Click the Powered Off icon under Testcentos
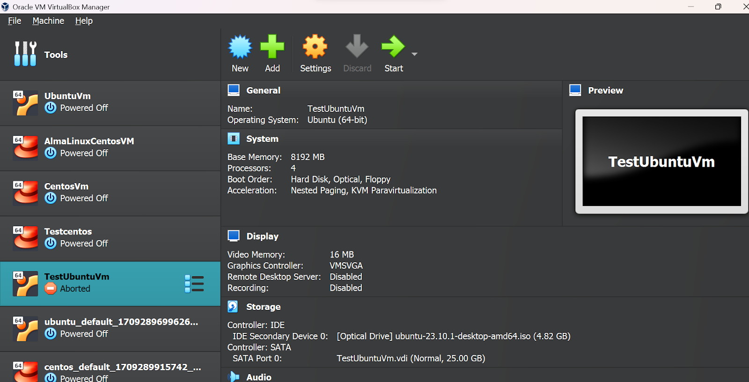 51,243
